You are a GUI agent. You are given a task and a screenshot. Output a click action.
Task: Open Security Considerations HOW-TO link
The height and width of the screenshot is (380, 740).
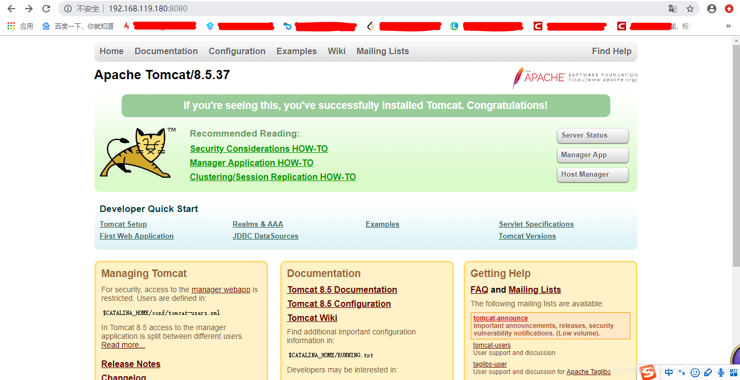(x=259, y=149)
